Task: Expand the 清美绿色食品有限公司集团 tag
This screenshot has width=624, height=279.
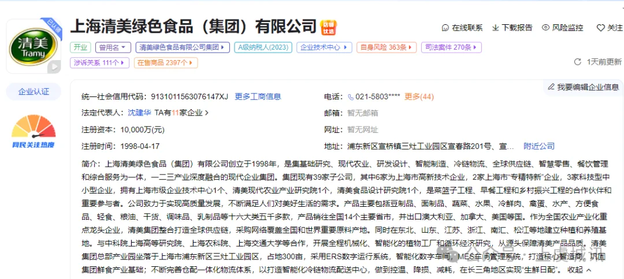Action: coord(183,47)
